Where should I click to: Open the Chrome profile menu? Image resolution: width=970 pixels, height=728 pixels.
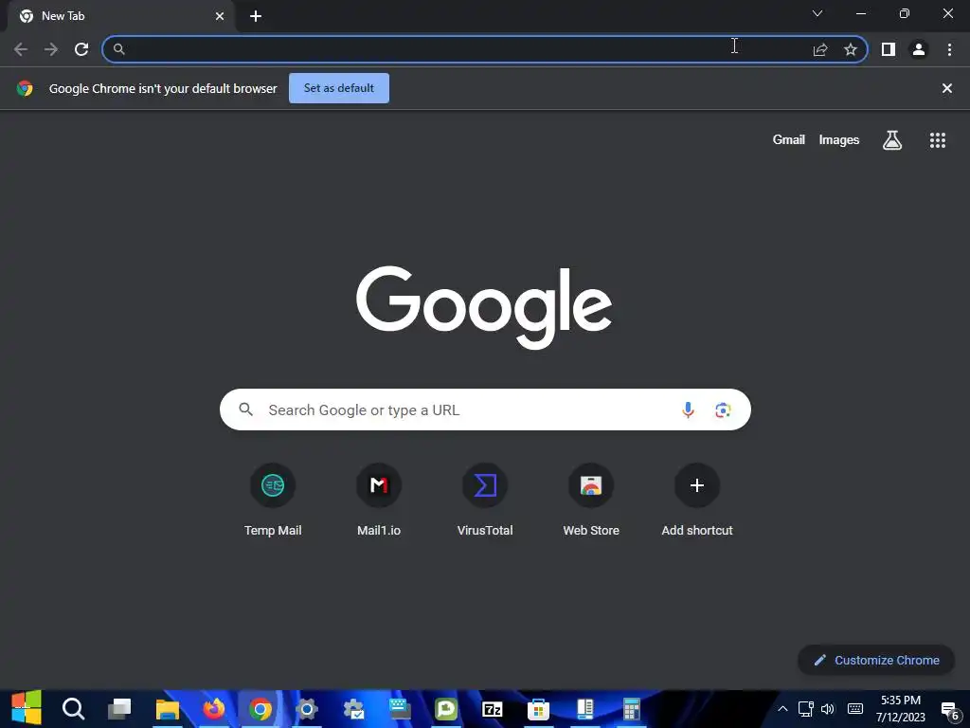pyautogui.click(x=919, y=49)
